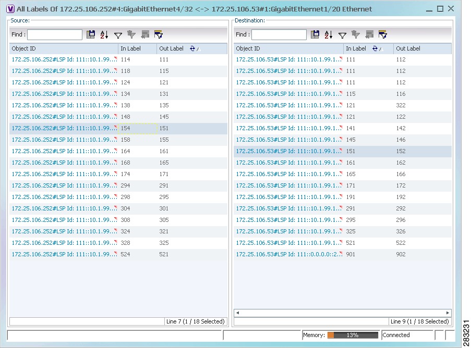Click Destination horizontal scrollbar right arrow
The image size is (471, 348).
point(448,313)
